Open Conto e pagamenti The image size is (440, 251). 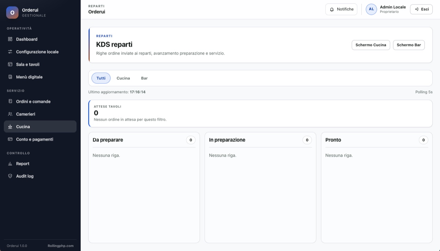coord(40,139)
